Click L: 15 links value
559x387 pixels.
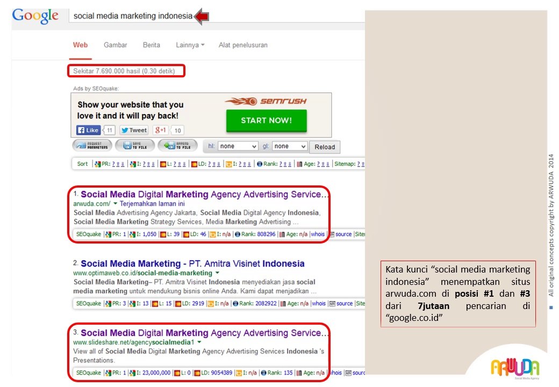[x=165, y=304]
